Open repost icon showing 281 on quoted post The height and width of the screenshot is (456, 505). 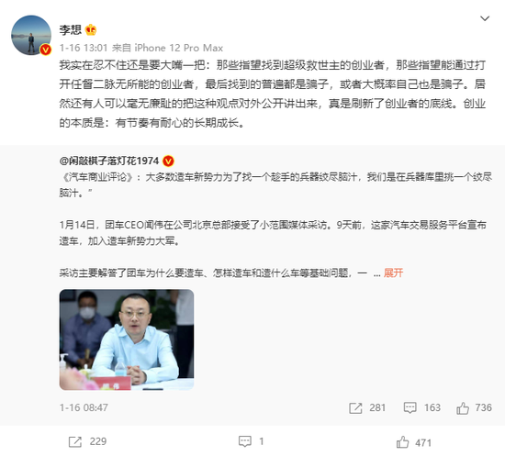[355, 408]
